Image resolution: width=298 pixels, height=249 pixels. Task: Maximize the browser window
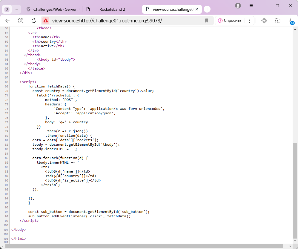(277, 6)
